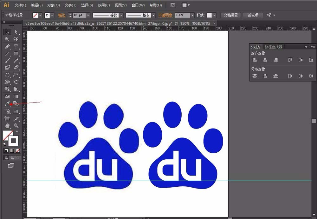Select the Eraser tool
This screenshot has width=317, height=219.
[x=16, y=68]
